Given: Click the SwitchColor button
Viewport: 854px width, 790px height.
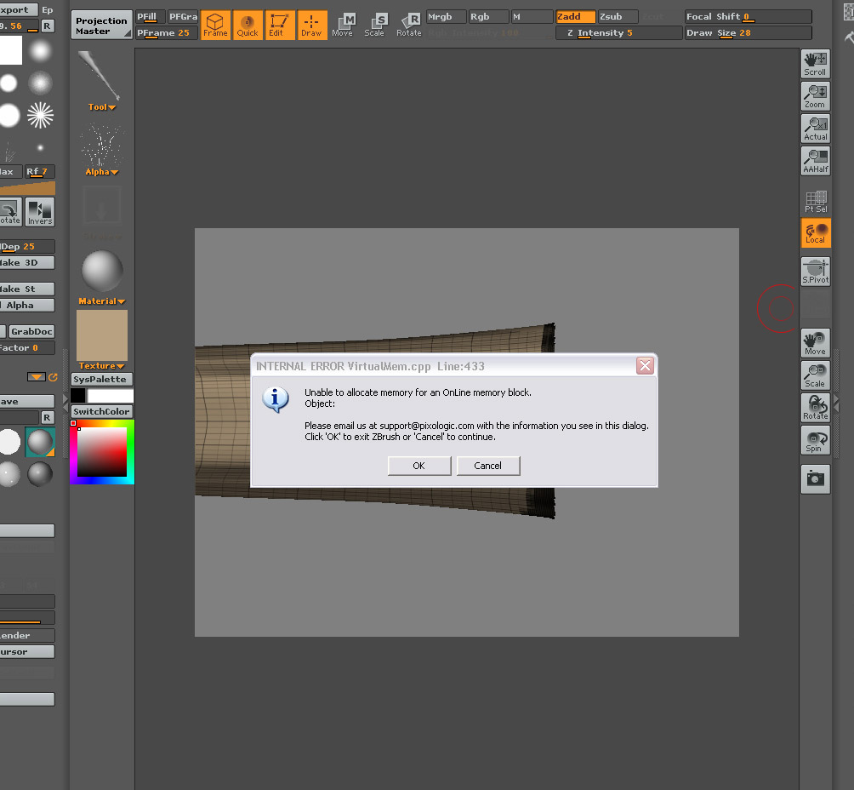Looking at the screenshot, I should pos(102,412).
